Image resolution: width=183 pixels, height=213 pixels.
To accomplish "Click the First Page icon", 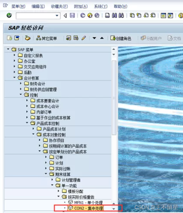I will click(132, 16).
